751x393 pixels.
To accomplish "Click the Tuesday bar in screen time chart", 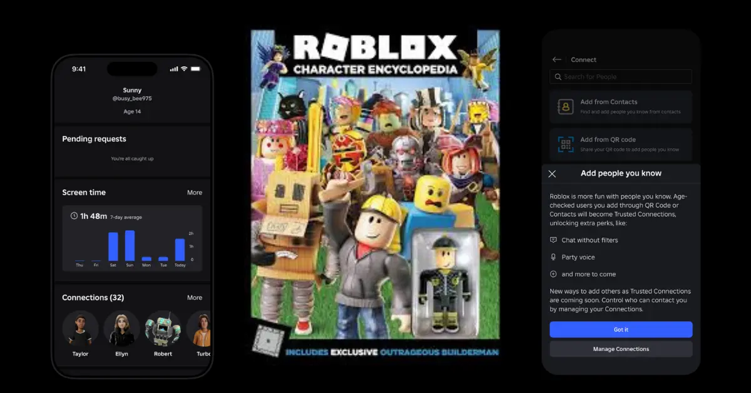I will pyautogui.click(x=163, y=259).
